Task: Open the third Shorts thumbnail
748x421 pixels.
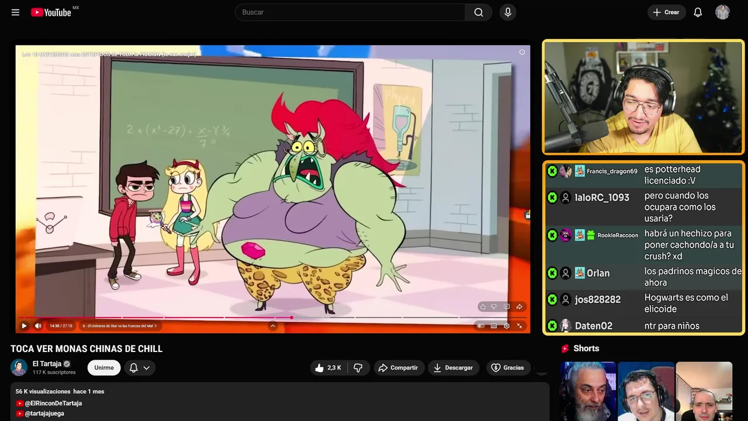Action: [704, 391]
